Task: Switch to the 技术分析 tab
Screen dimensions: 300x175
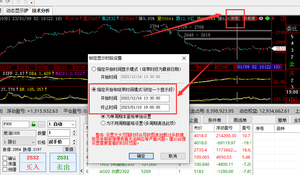Action: (41, 11)
